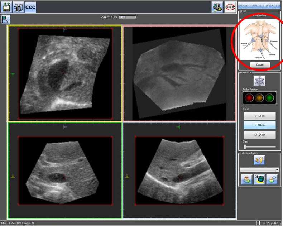Select the 12 - 24 cm depth
283x226 pixels.
point(259,135)
